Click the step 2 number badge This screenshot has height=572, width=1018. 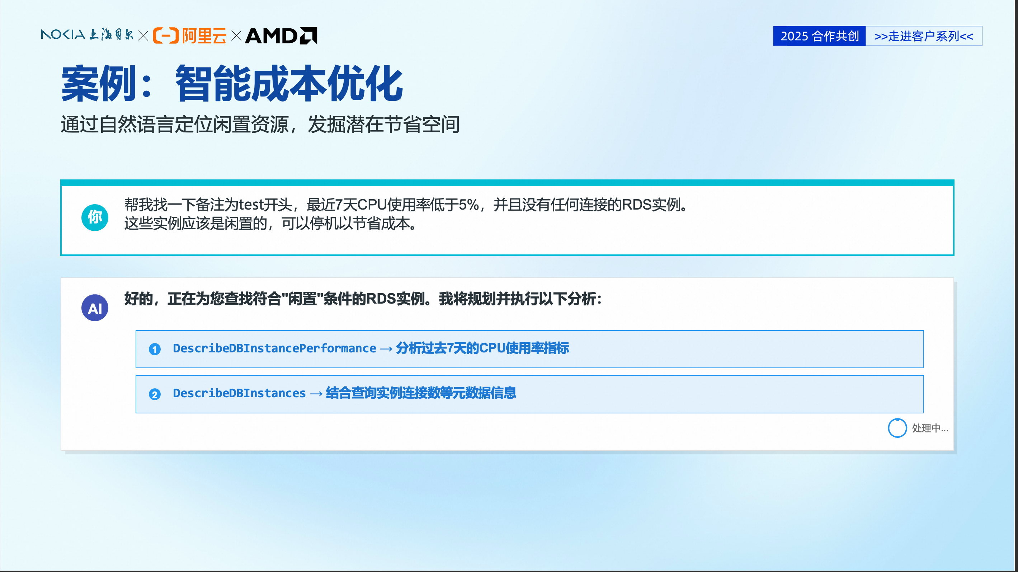[x=155, y=394]
